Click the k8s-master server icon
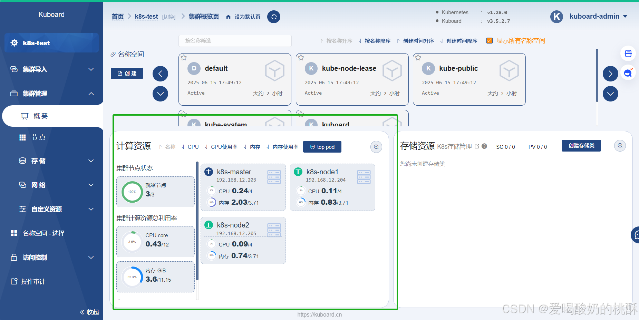639x320 pixels. pyautogui.click(x=274, y=177)
